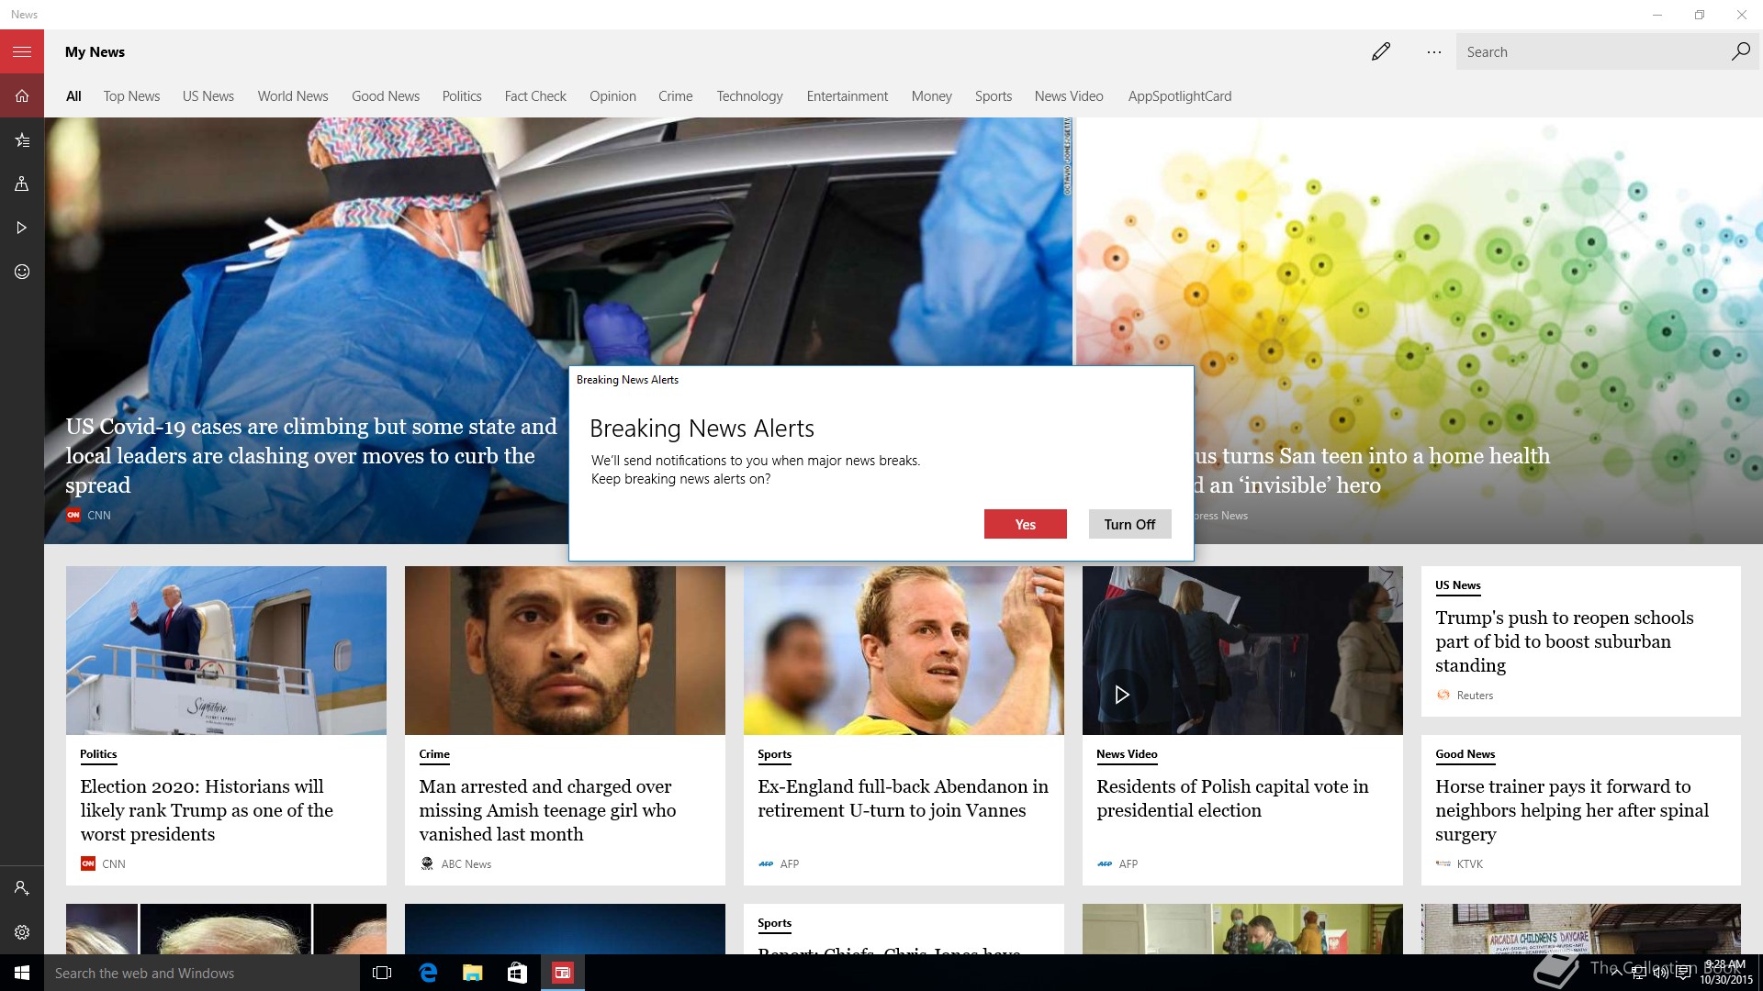
Task: Click Search the web and Windows box
Action: (x=202, y=973)
